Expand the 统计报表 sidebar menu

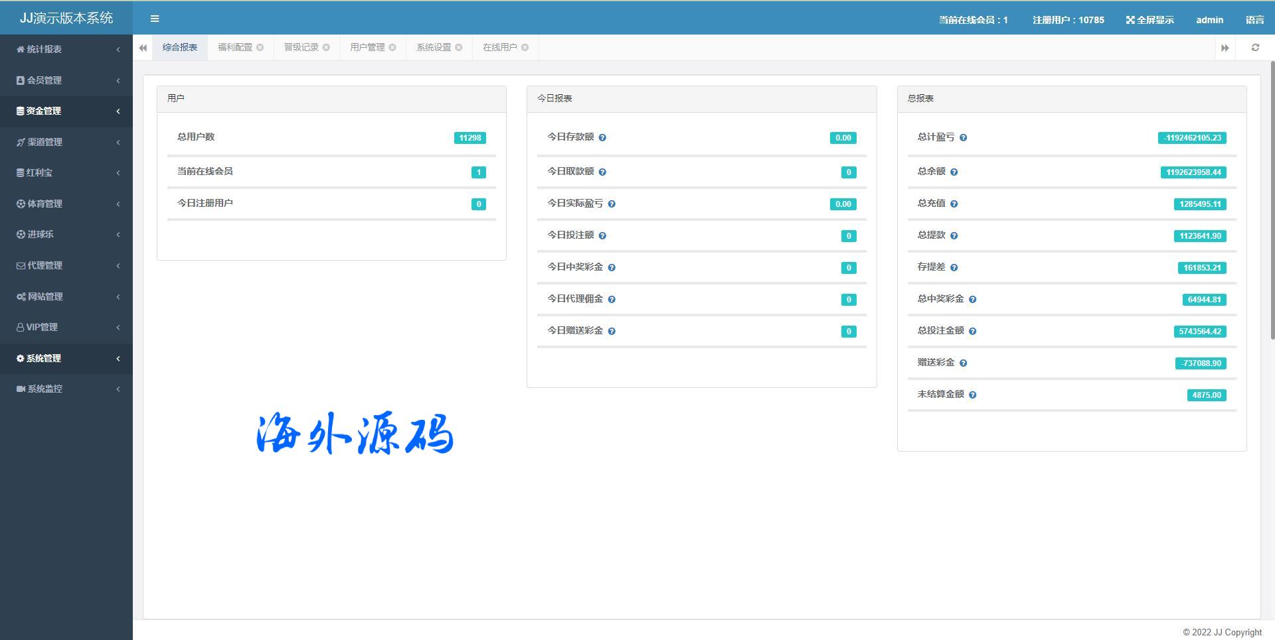coord(66,49)
